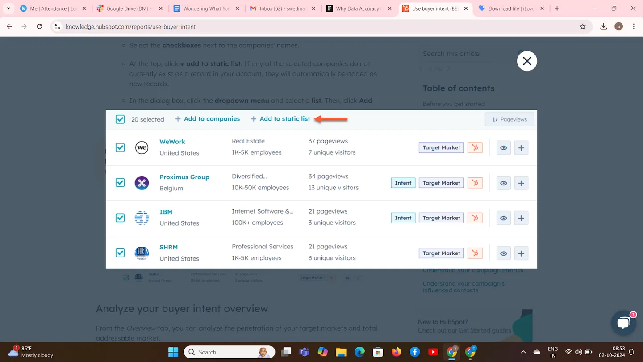Open a new browser tab
This screenshot has height=362, width=643.
(557, 8)
